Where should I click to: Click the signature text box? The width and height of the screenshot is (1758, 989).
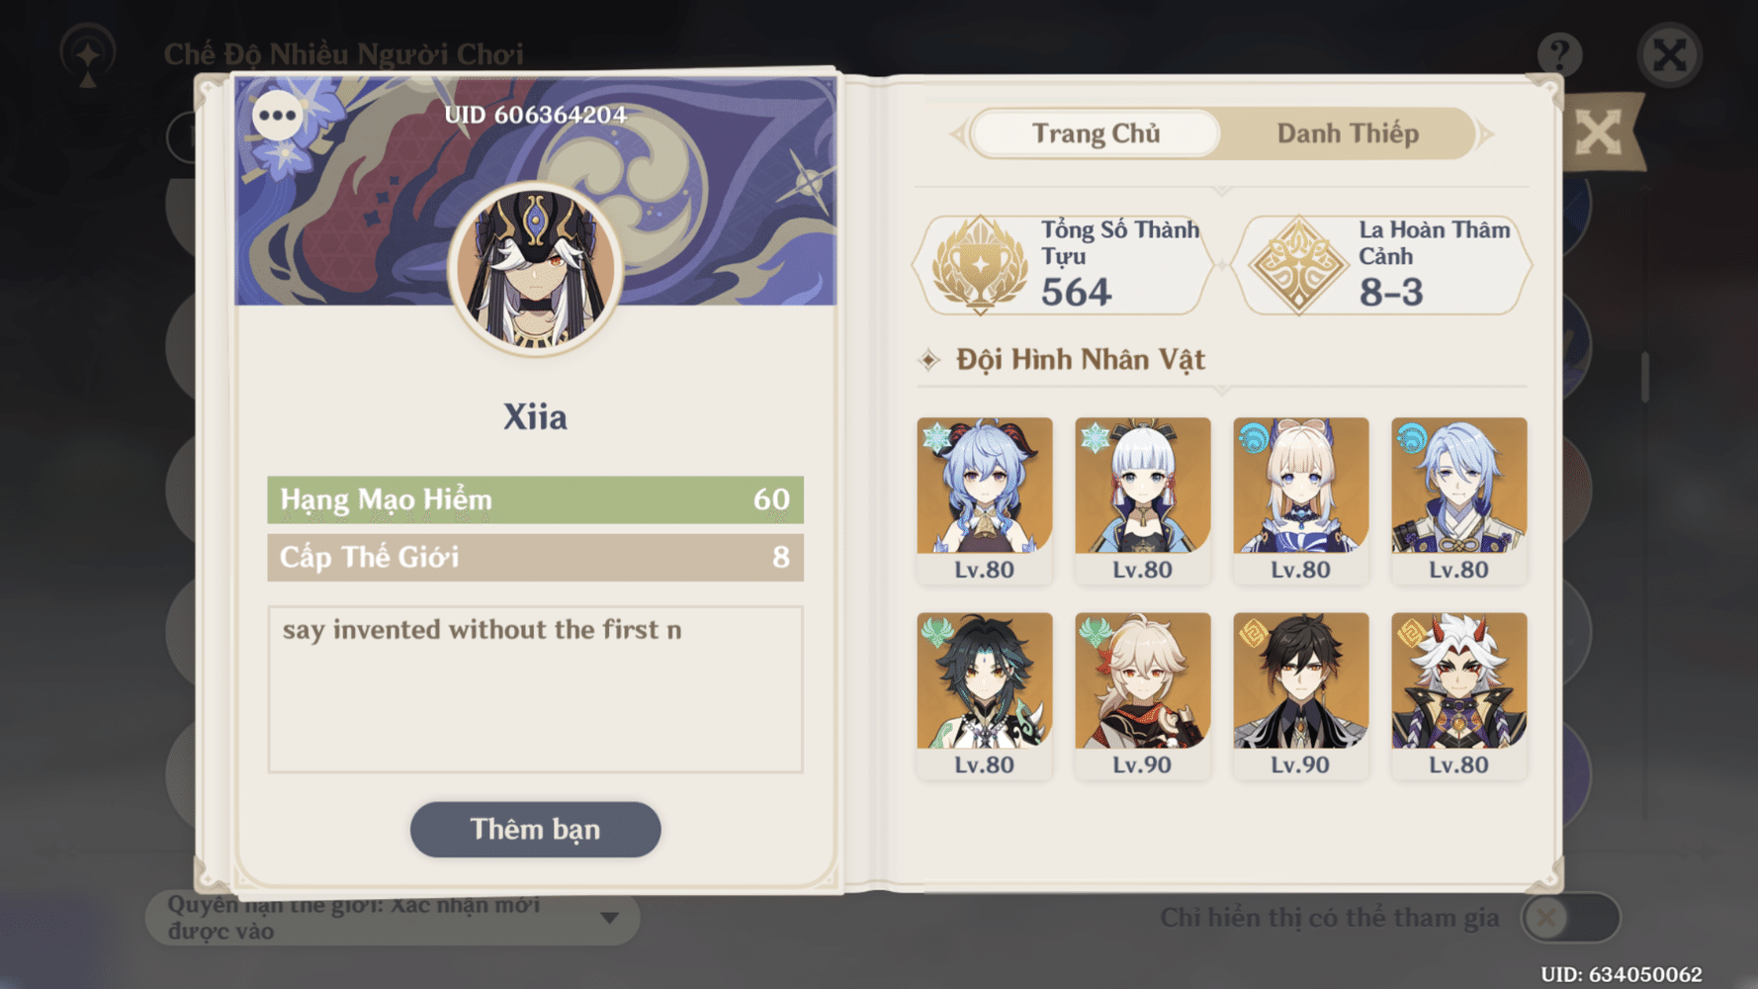tap(535, 689)
